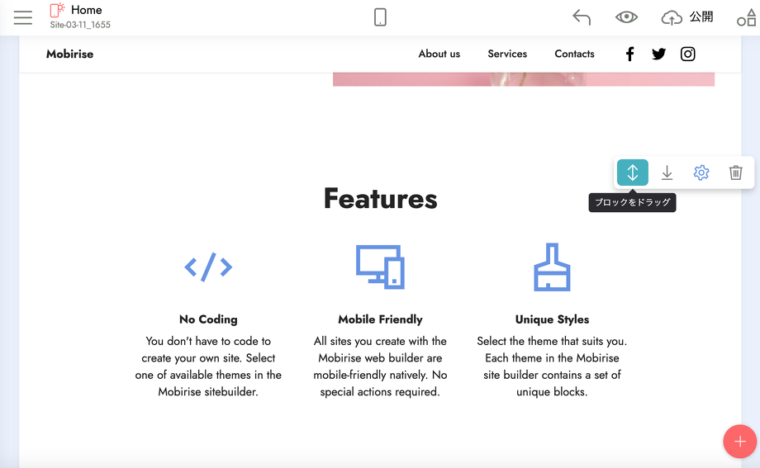Image resolution: width=760 pixels, height=468 pixels.
Task: Switch to mobile device view
Action: click(x=380, y=17)
